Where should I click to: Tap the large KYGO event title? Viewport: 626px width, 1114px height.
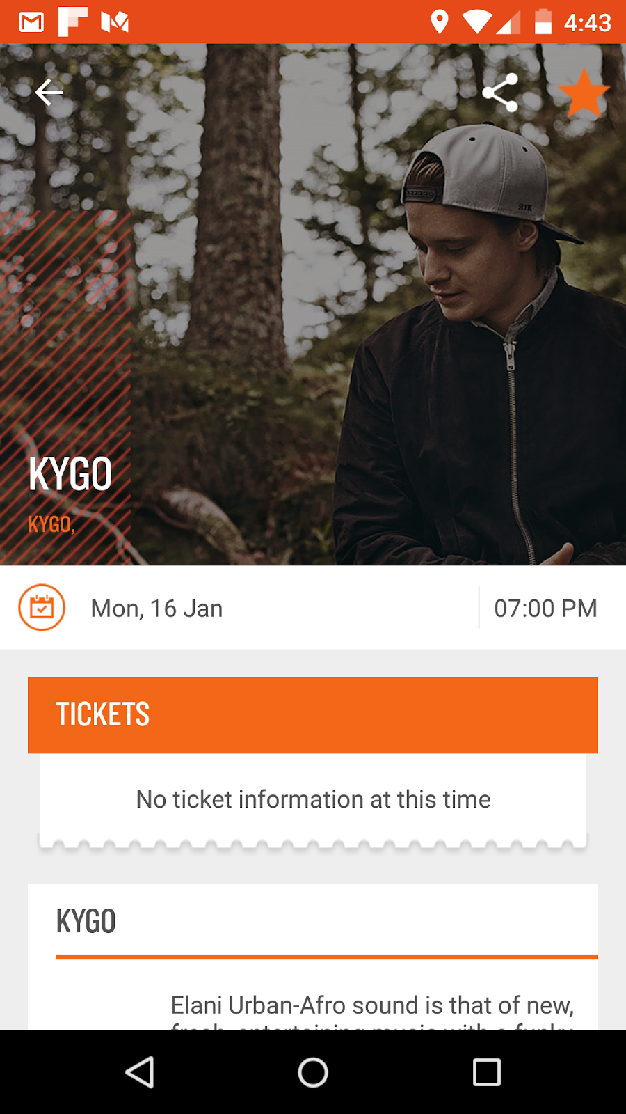70,474
